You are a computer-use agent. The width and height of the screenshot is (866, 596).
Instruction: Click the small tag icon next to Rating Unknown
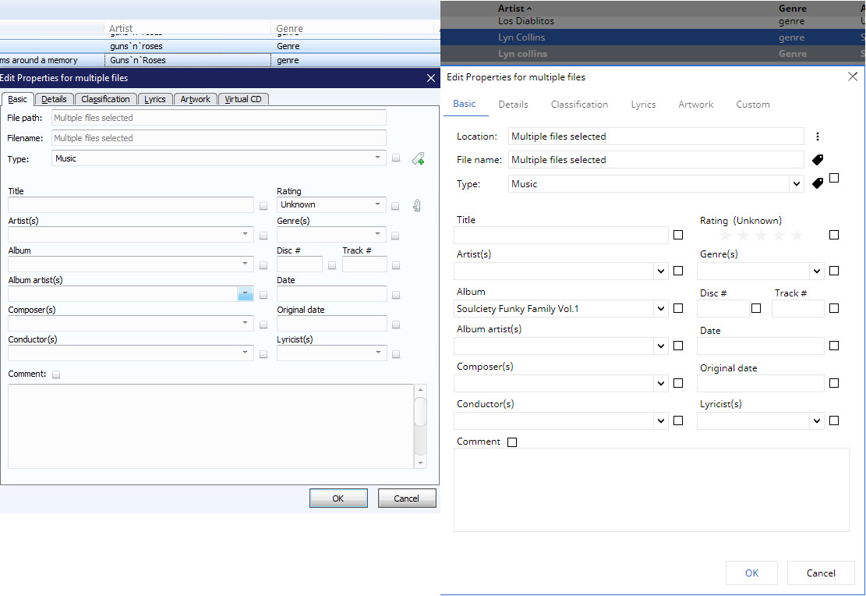[417, 206]
